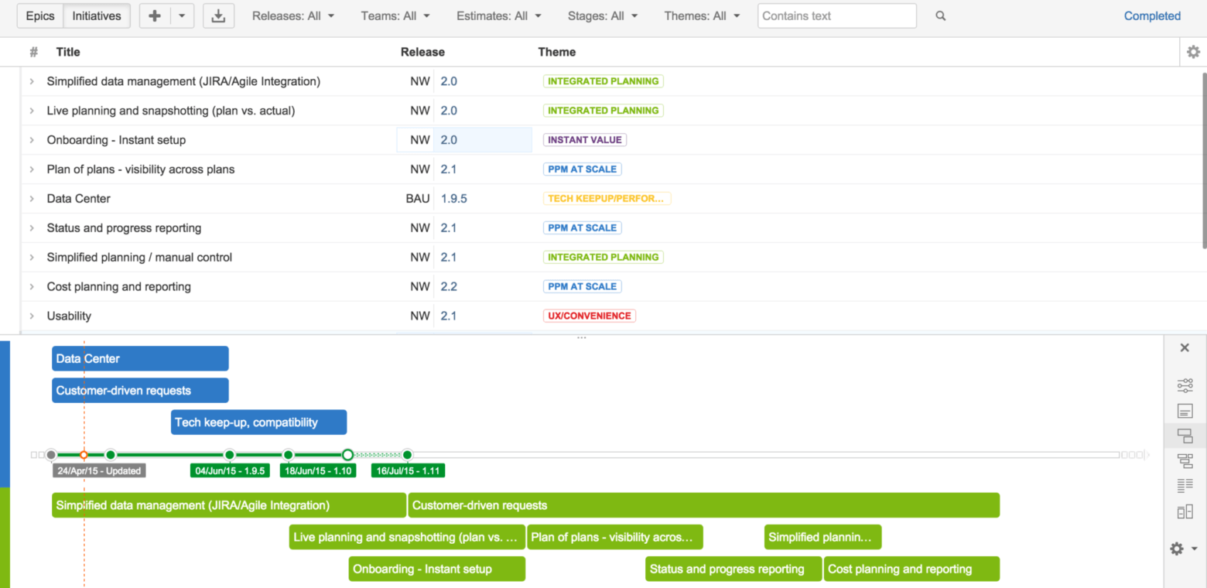
Task: Switch to the Epics tab
Action: [39, 15]
